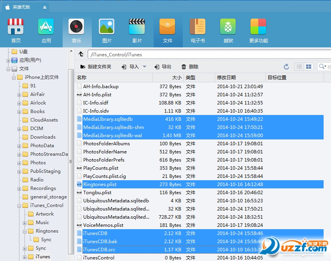Select the U盘 tree item
The width and height of the screenshot is (331, 261).
[x=19, y=52]
